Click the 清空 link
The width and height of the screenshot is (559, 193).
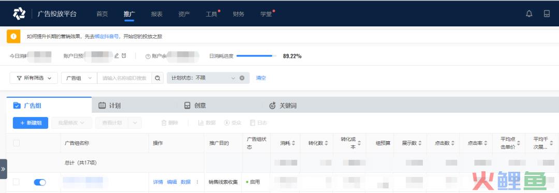point(261,78)
